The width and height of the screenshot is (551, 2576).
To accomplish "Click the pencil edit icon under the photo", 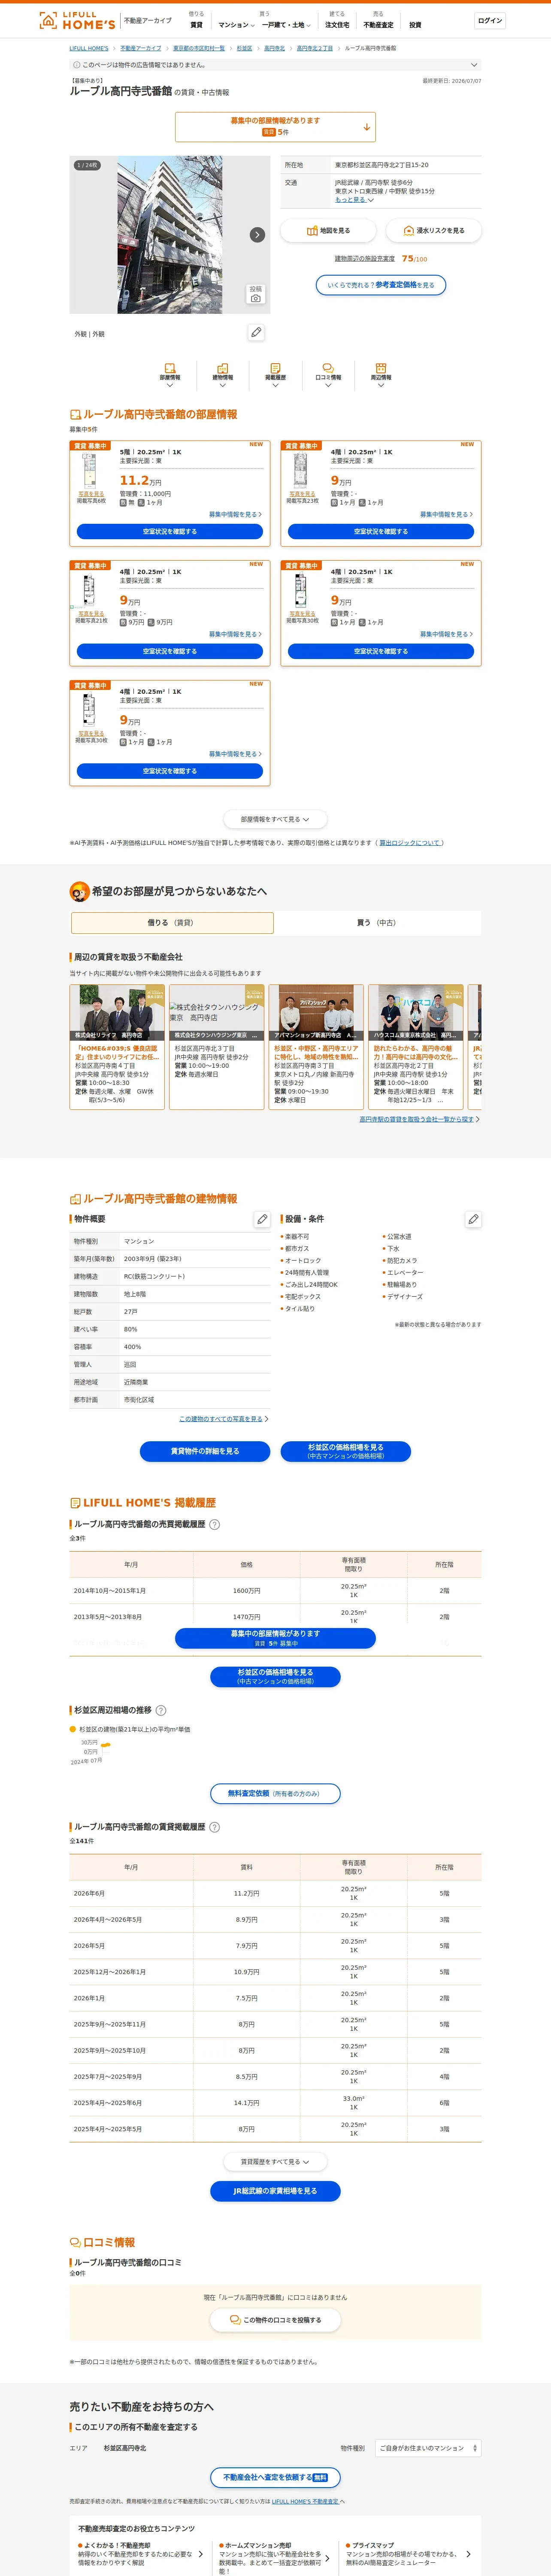I will tap(256, 332).
